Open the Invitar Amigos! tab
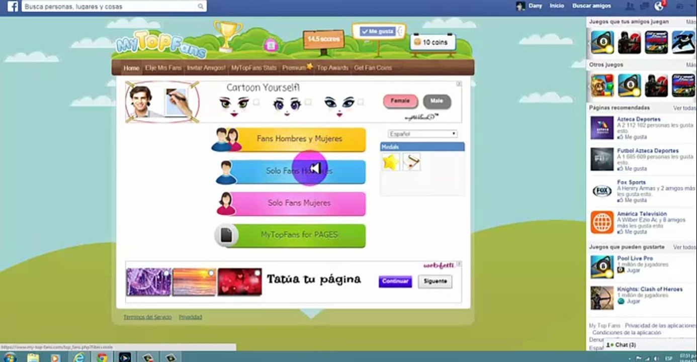Image resolution: width=697 pixels, height=362 pixels. coord(206,68)
